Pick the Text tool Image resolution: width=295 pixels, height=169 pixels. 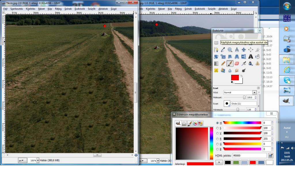251,57
